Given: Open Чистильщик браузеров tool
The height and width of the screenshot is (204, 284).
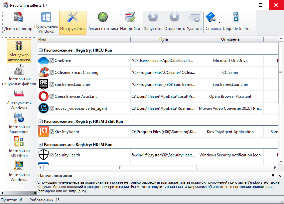Looking at the screenshot, I should pos(19,123).
